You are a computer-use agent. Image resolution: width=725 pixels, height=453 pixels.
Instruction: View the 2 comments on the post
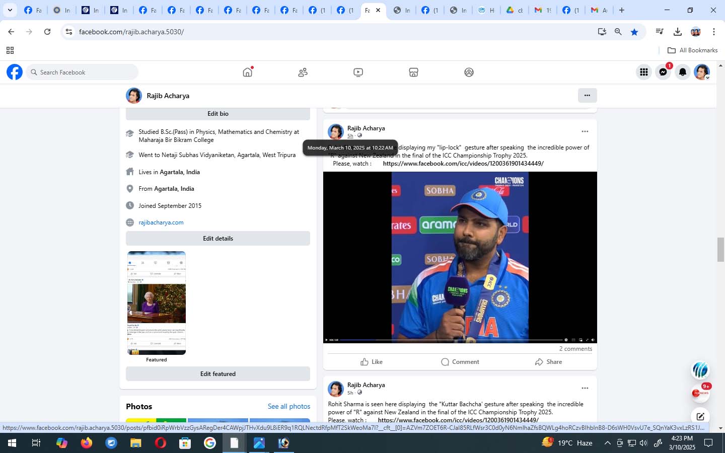pyautogui.click(x=575, y=349)
